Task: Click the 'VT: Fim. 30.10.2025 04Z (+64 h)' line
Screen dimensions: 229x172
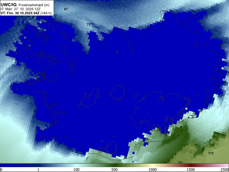Action: point(26,13)
